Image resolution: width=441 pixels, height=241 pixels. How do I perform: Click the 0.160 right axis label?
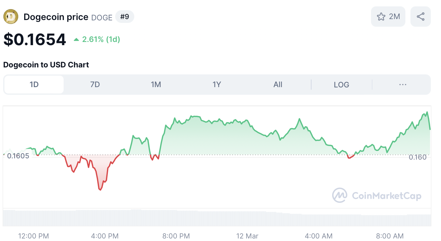pos(417,157)
